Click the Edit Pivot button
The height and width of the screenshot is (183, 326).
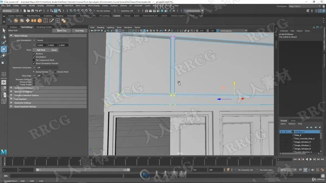click(x=41, y=50)
